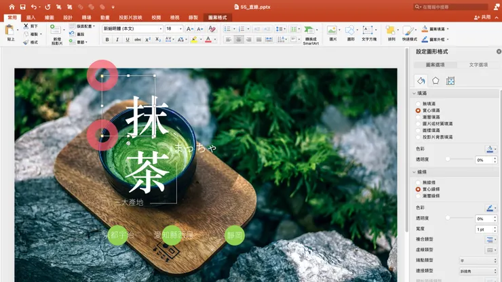Select the 實心線條 (solid line) radio option

click(x=418, y=189)
